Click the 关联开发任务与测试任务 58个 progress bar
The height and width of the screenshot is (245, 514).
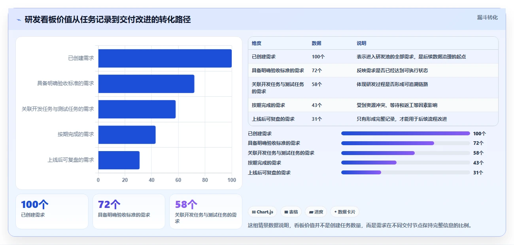click(x=406, y=153)
